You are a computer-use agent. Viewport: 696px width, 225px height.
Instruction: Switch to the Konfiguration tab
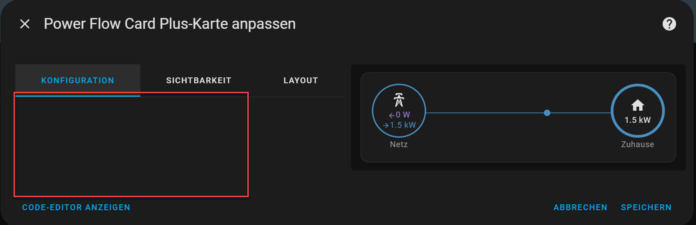[78, 81]
